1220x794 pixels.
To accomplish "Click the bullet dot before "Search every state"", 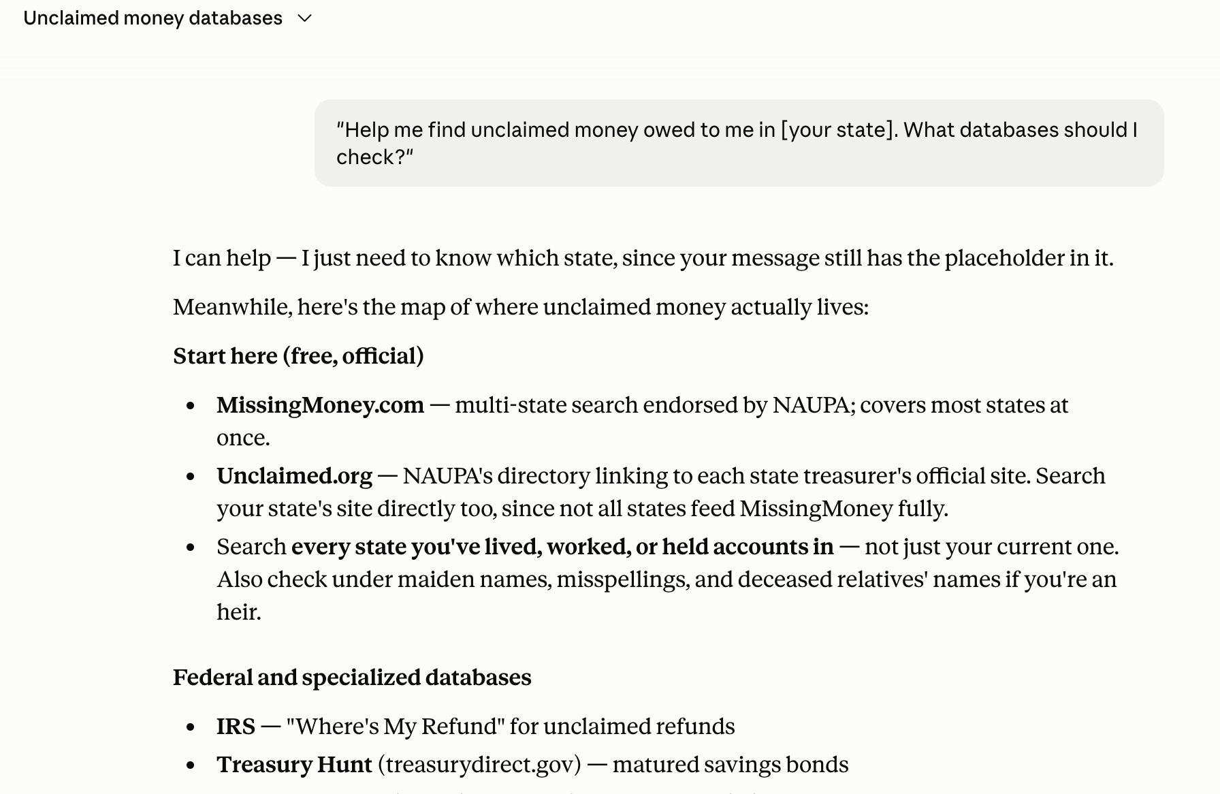I will coord(191,547).
